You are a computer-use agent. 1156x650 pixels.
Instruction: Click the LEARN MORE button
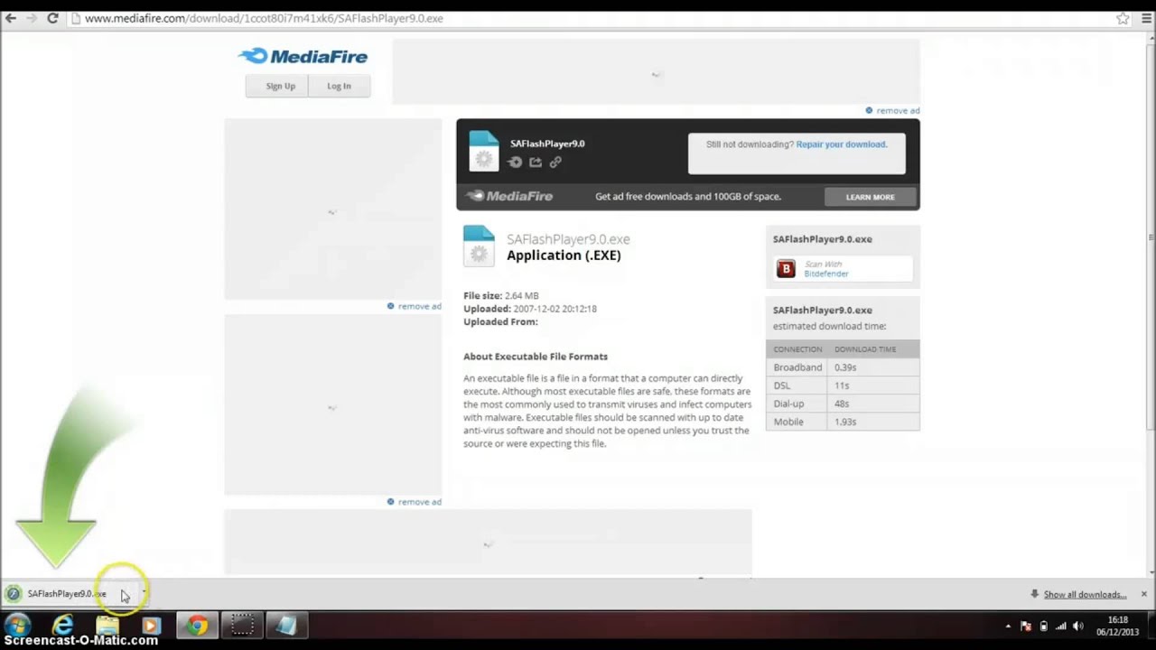[x=871, y=197]
